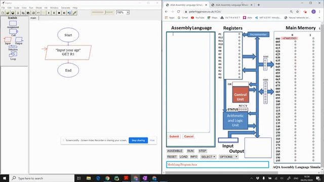Stop flowchart execution in Raptor
The width and height of the screenshot is (324, 182).
59,13
